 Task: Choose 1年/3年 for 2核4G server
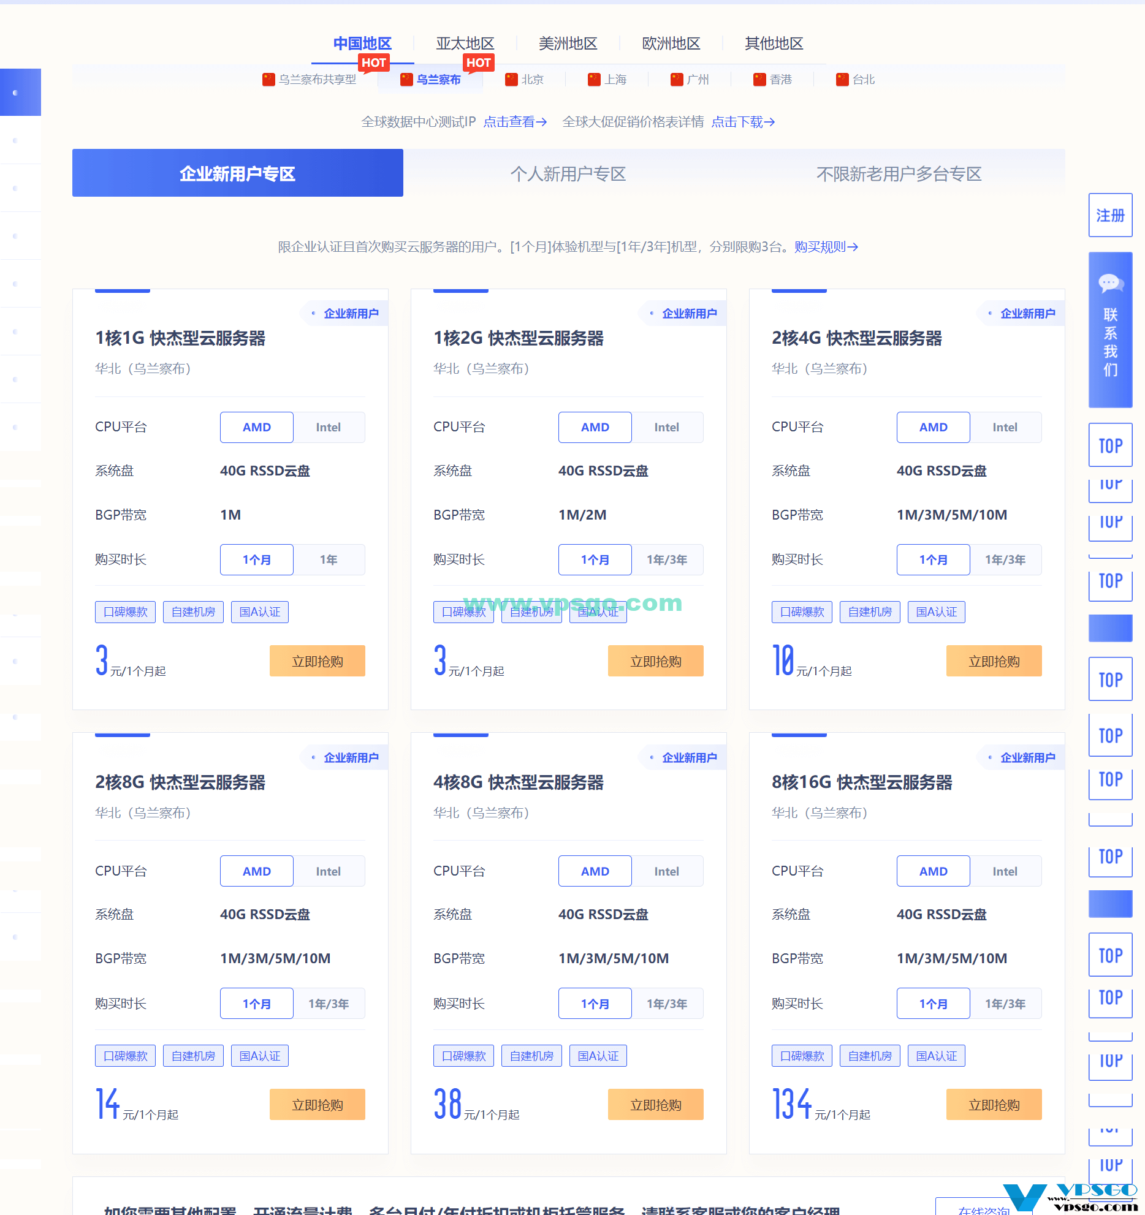point(1005,559)
